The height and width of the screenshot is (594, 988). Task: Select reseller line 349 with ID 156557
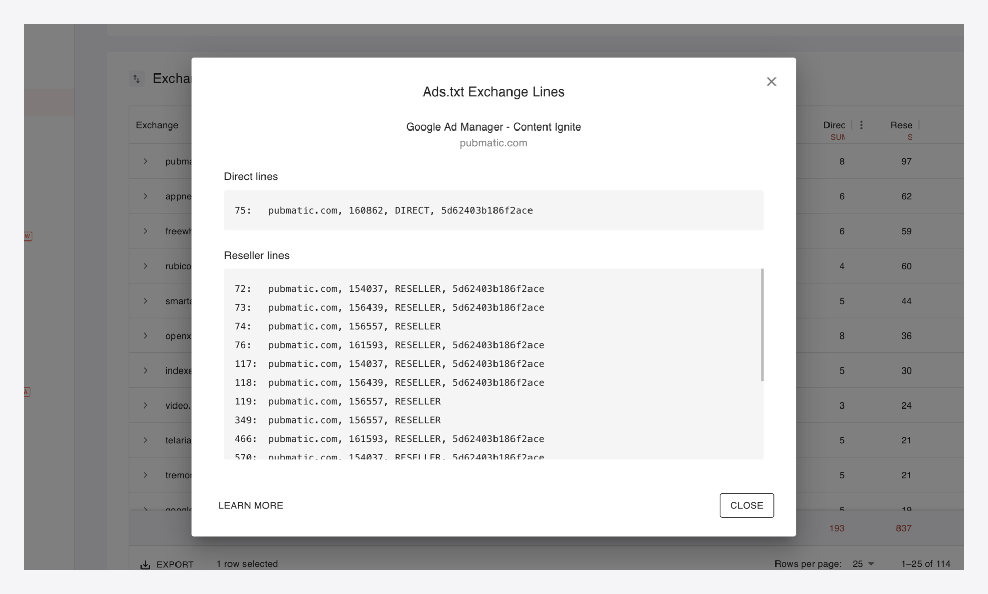point(338,420)
